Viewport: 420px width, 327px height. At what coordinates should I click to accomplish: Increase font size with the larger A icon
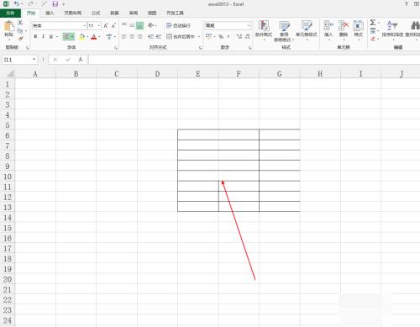(x=106, y=26)
